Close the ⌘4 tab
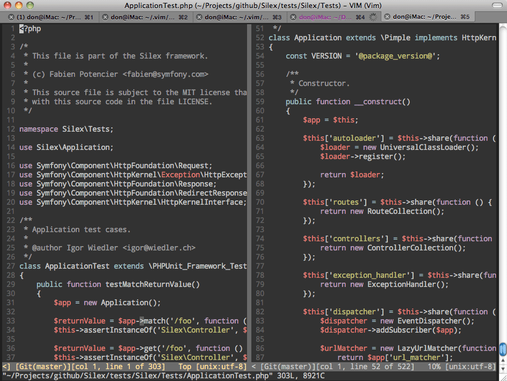507x381 pixels. (293, 17)
